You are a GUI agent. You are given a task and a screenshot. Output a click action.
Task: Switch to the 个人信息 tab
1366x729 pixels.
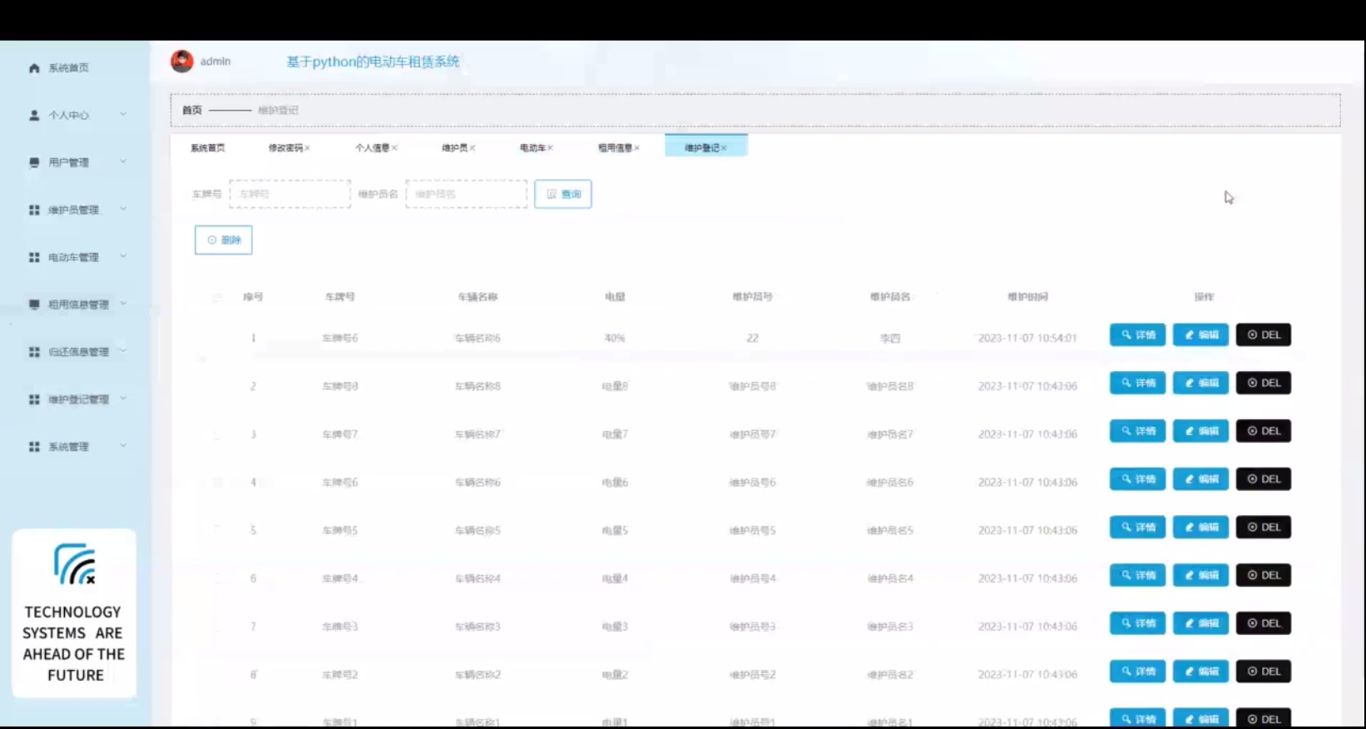point(371,148)
